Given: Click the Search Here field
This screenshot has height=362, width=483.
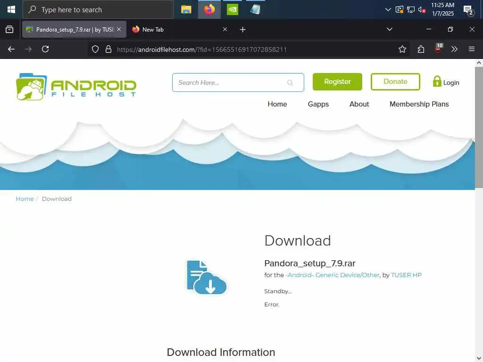Looking at the screenshot, I should pos(238,82).
